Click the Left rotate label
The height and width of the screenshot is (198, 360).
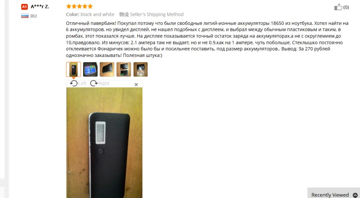click(x=82, y=84)
